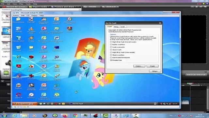Open CD menu in Virtual PC window

pyautogui.click(x=28, y=15)
